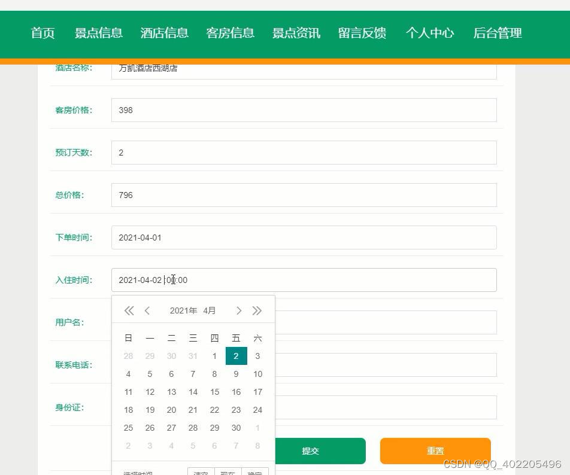Submit the booking with the 提交 button

coord(311,451)
